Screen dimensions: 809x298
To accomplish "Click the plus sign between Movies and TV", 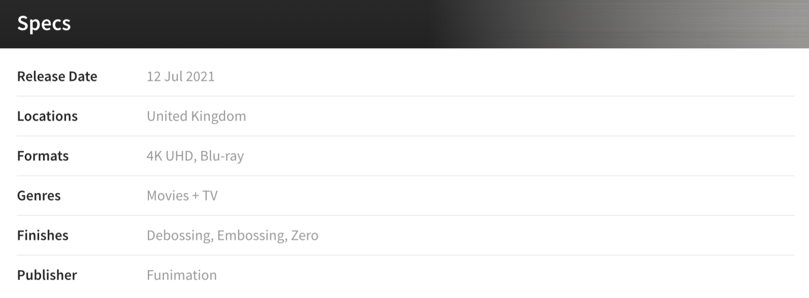I will click(x=196, y=196).
